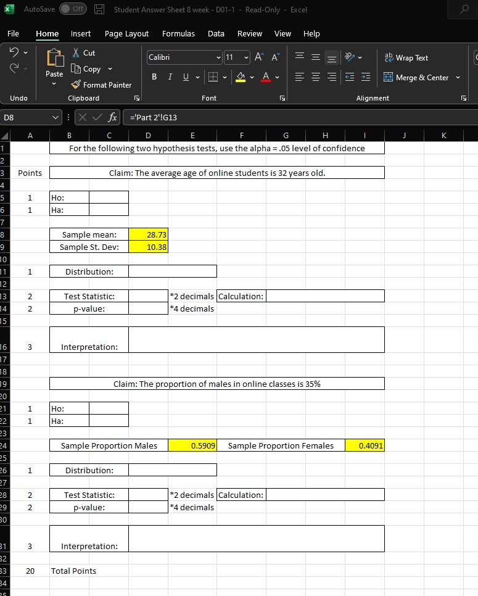Open the Font dialog launcher
The width and height of the screenshot is (478, 596).
[x=282, y=98]
